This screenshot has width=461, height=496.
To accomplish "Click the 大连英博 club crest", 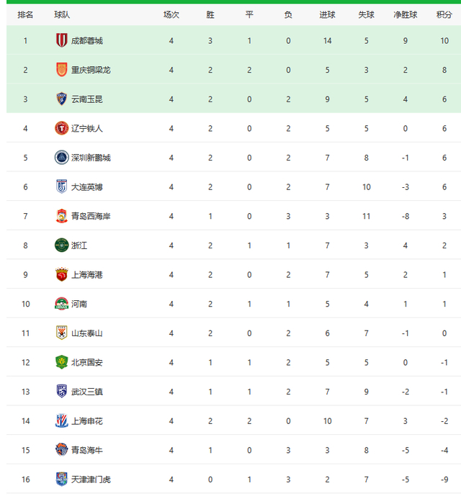I will [61, 187].
